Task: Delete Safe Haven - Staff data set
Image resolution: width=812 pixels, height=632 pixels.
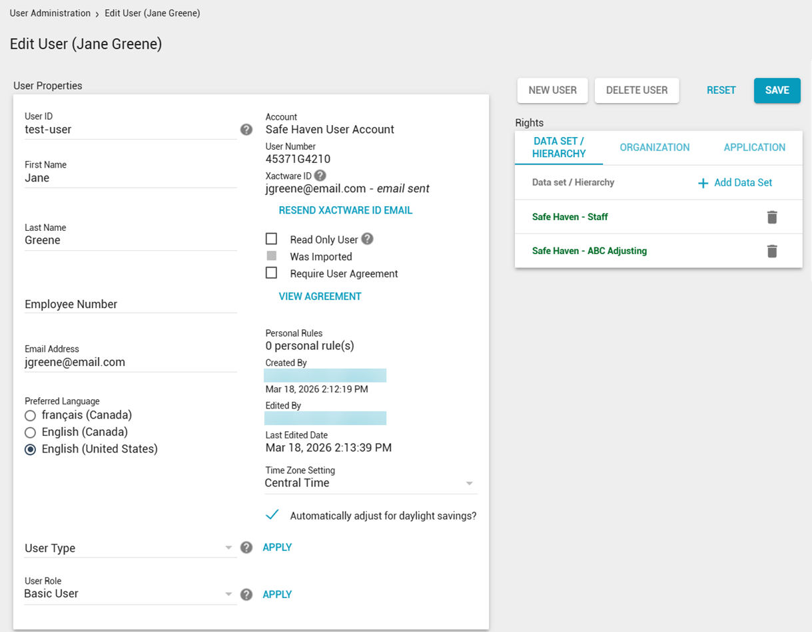Action: 772,217
